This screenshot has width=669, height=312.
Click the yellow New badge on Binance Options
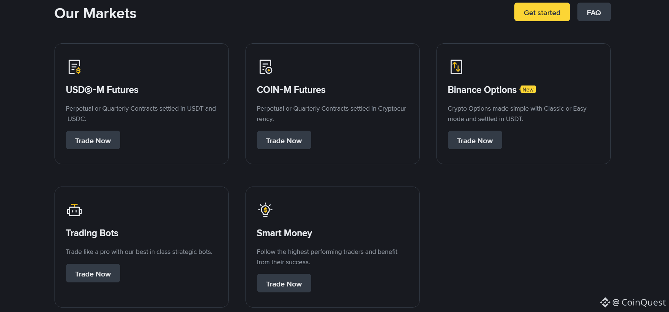(x=528, y=90)
